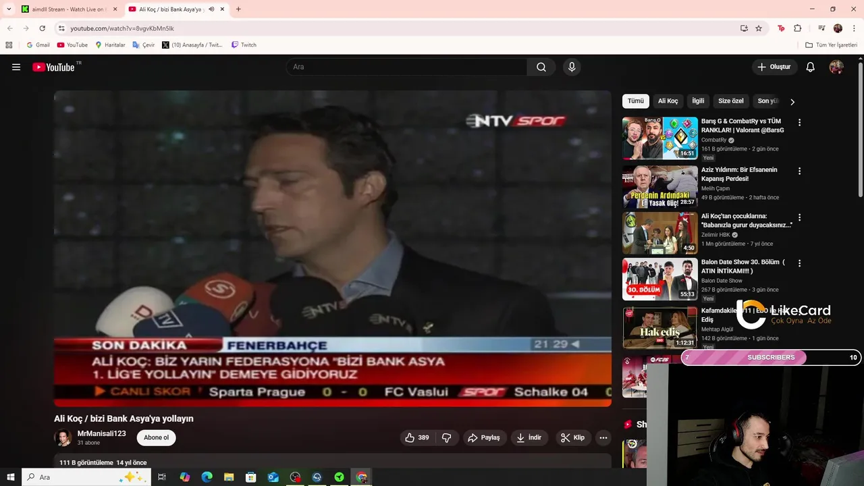Click the video player frame
864x486 pixels.
pyautogui.click(x=333, y=248)
